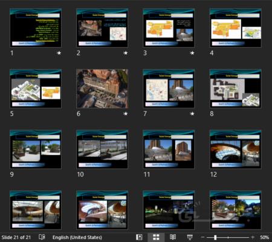This screenshot has height=242, width=272.
Task: Click the 50% zoom level
Action: (x=264, y=237)
